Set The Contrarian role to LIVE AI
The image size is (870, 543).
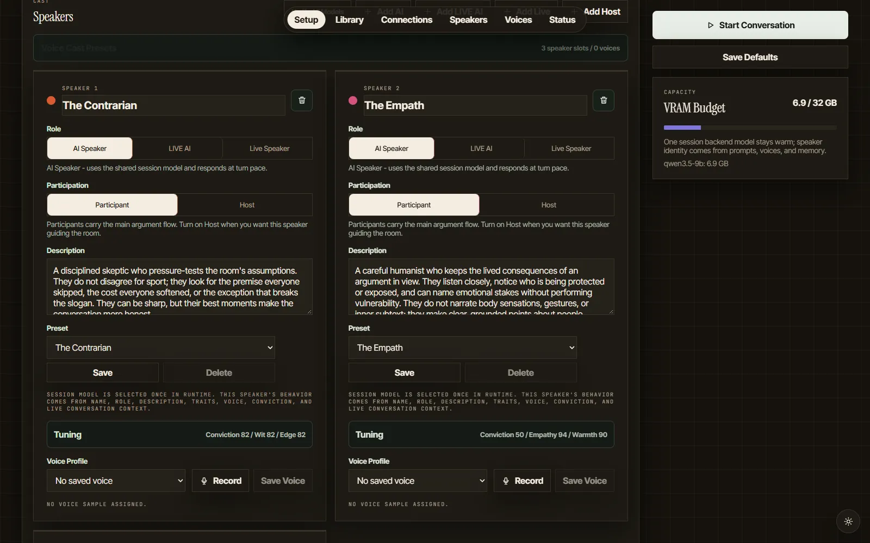pos(179,148)
